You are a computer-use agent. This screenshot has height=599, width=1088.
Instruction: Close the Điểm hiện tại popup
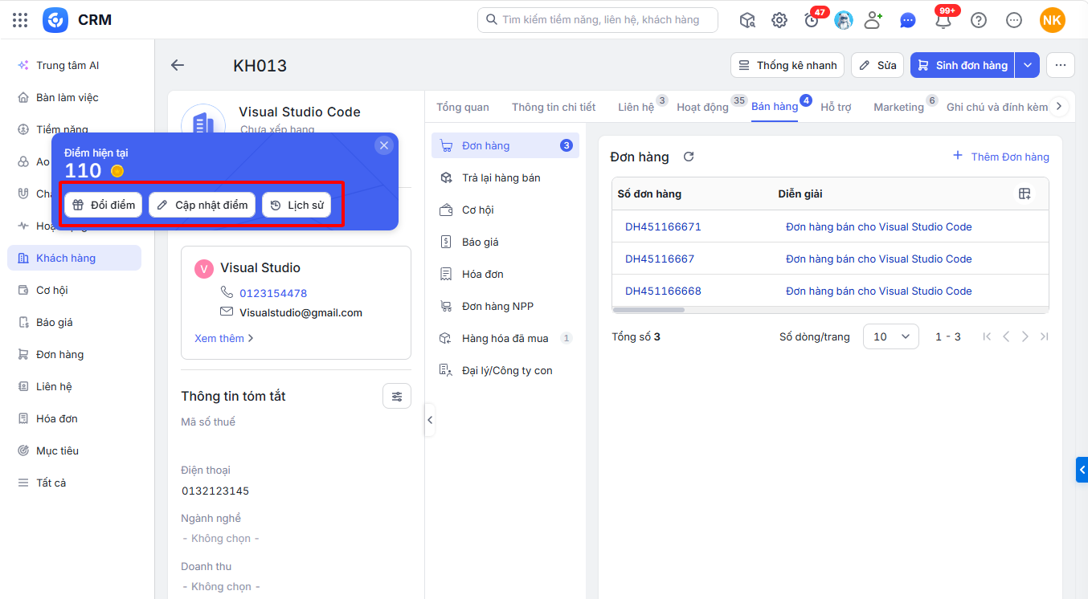384,145
